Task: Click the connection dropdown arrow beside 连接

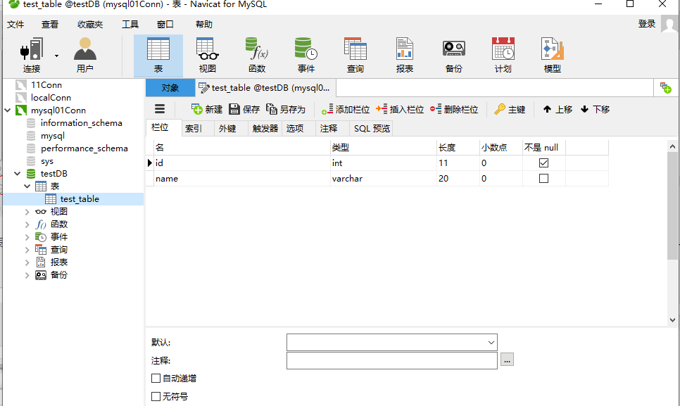Action: coord(56,56)
